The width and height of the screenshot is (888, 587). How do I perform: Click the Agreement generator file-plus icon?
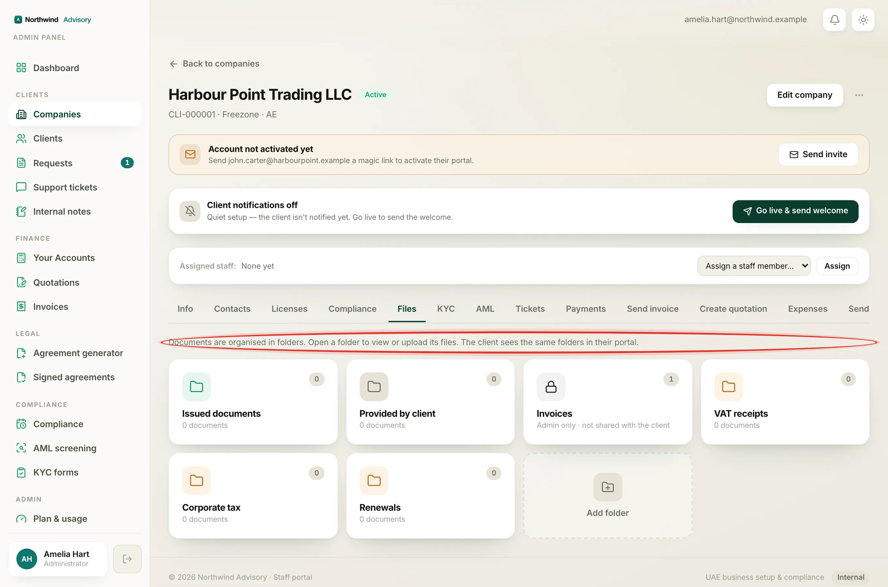[x=21, y=353]
